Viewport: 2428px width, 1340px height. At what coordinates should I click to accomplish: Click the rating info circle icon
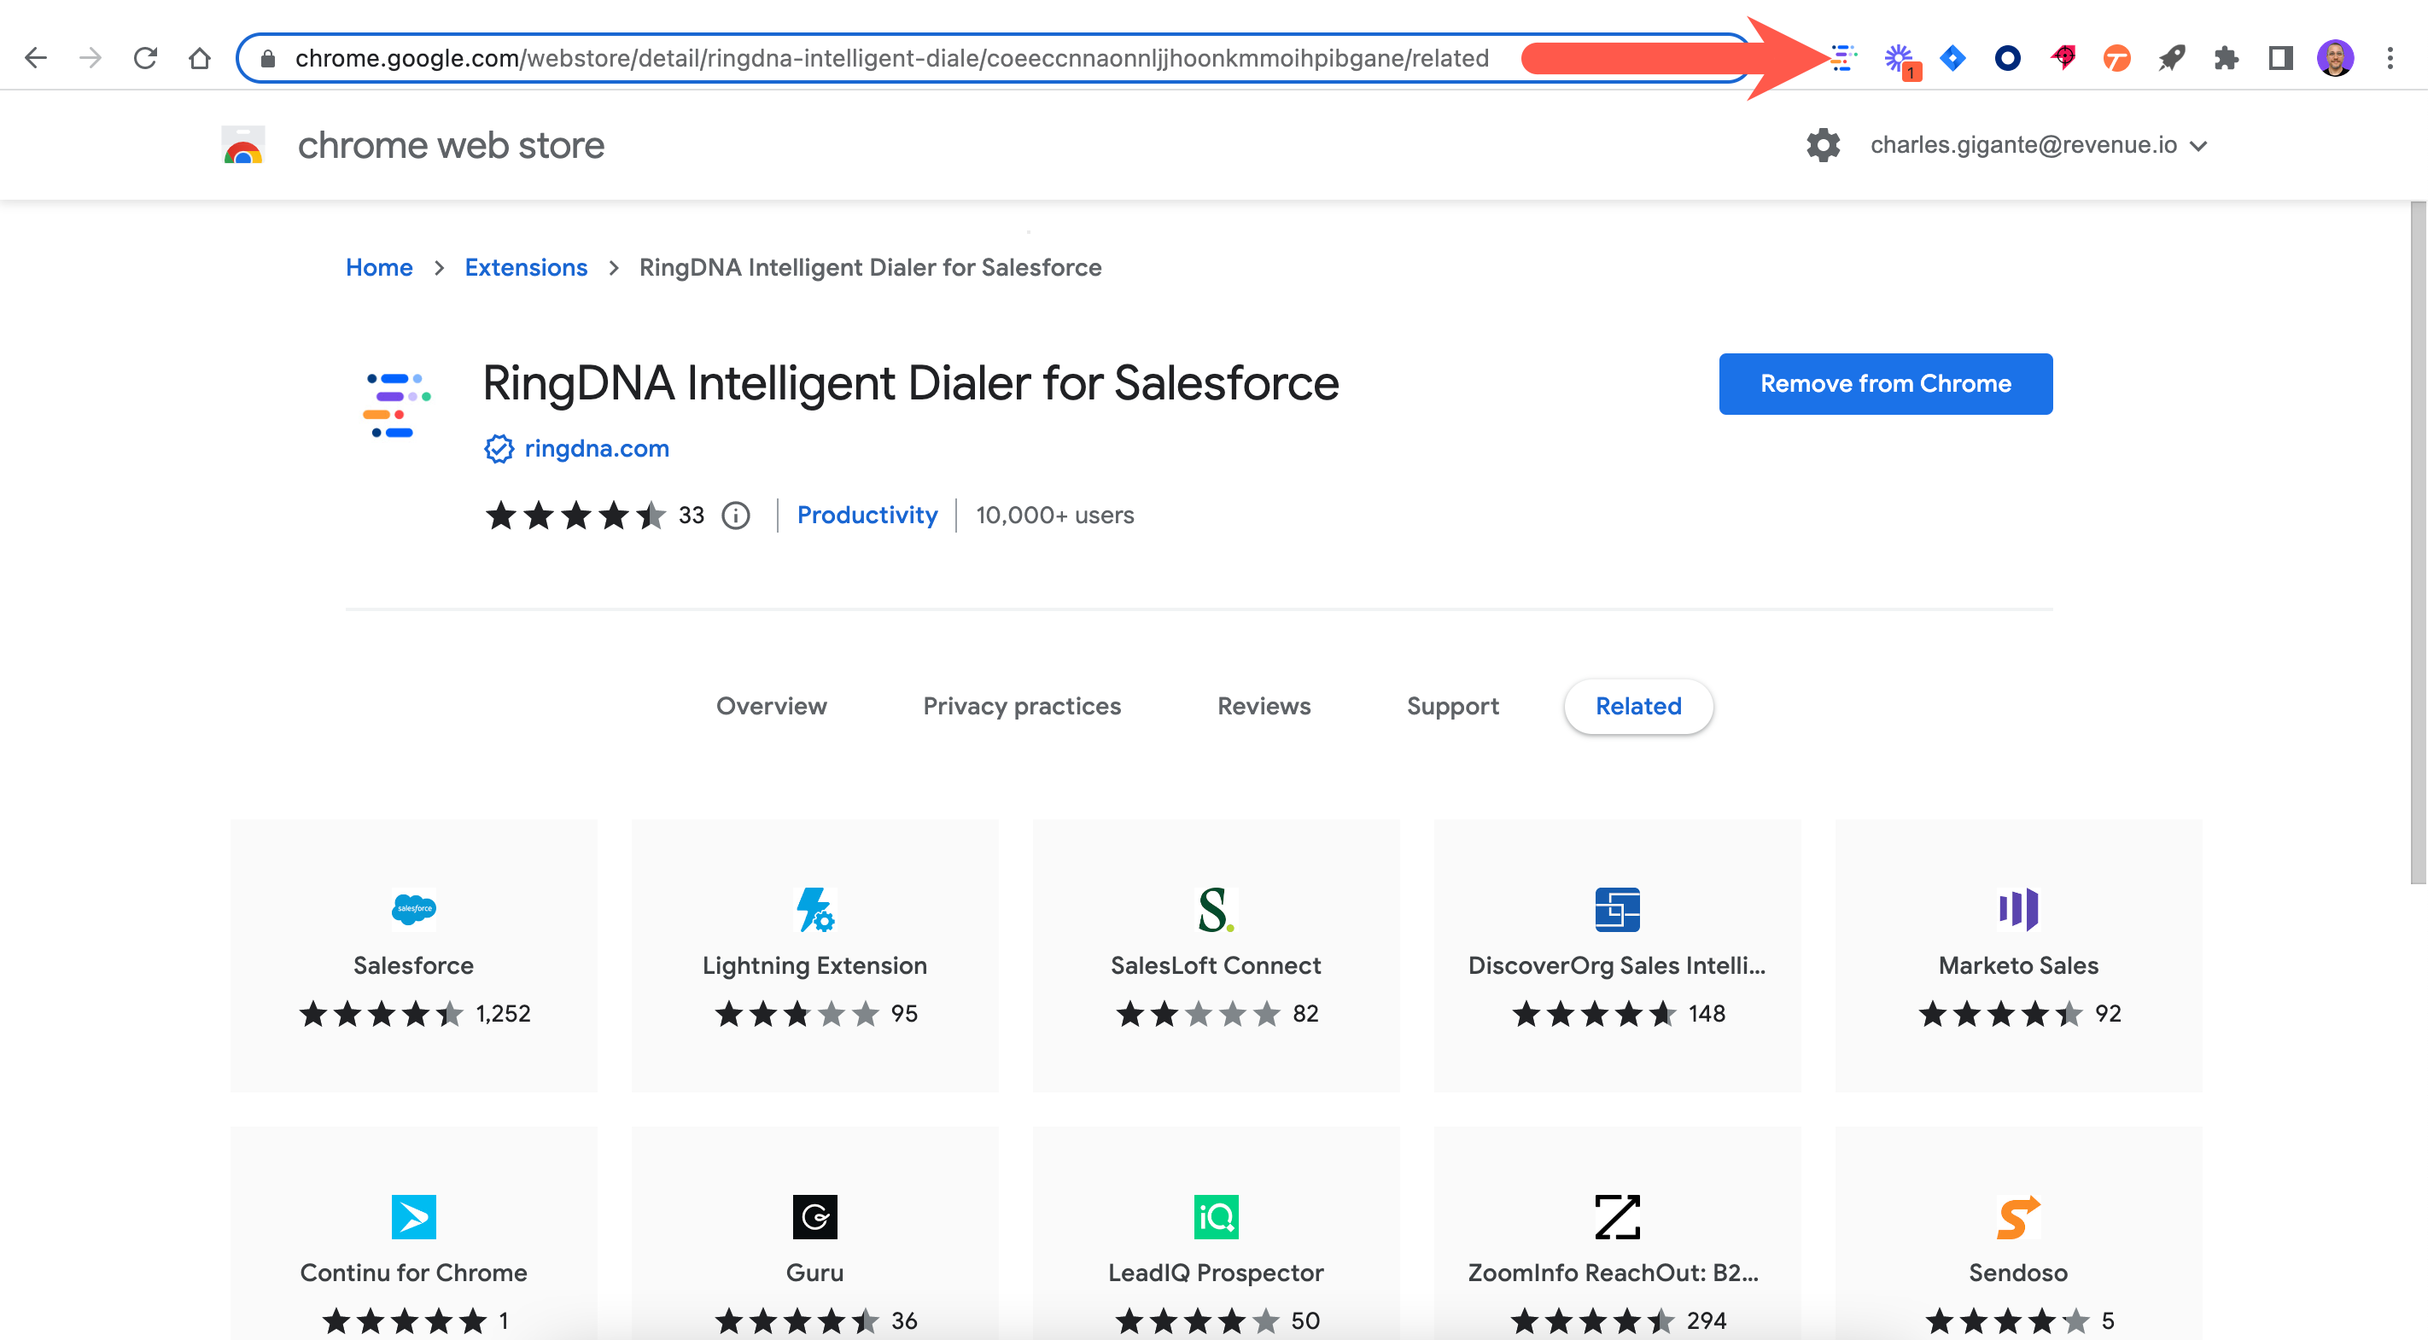tap(735, 516)
